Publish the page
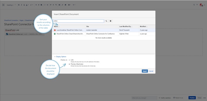 [192, 98]
